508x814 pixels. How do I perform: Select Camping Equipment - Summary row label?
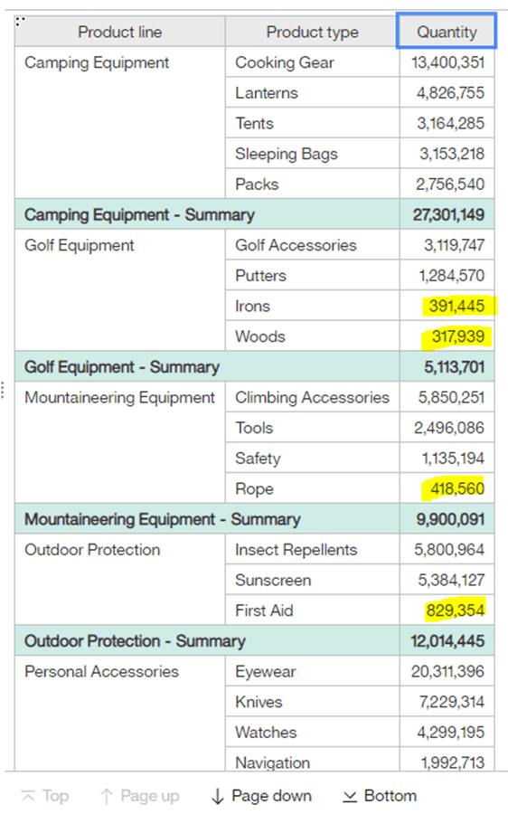(139, 214)
